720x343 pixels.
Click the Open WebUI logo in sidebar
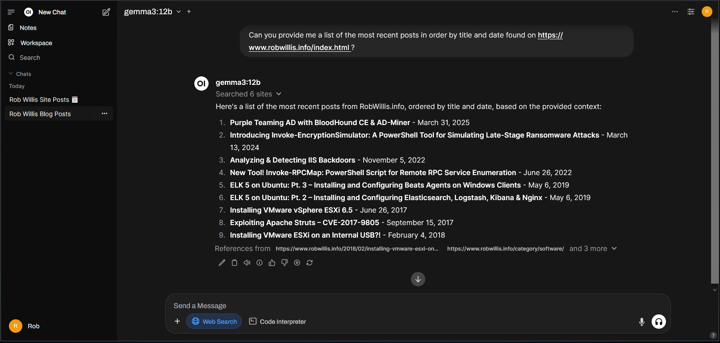point(29,12)
